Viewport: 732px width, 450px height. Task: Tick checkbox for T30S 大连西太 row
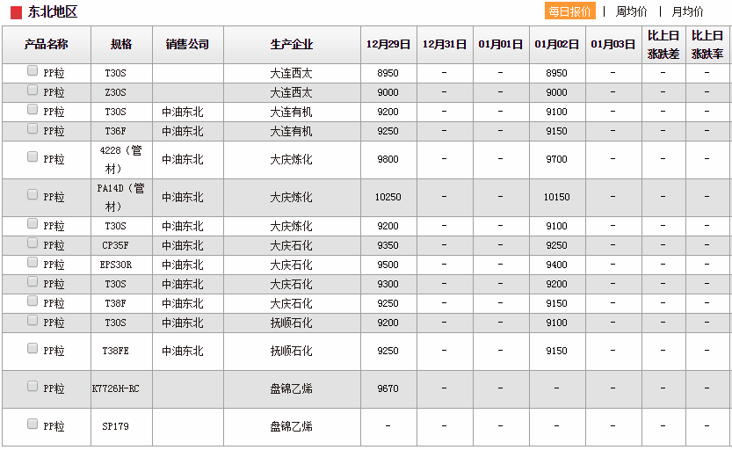[33, 70]
